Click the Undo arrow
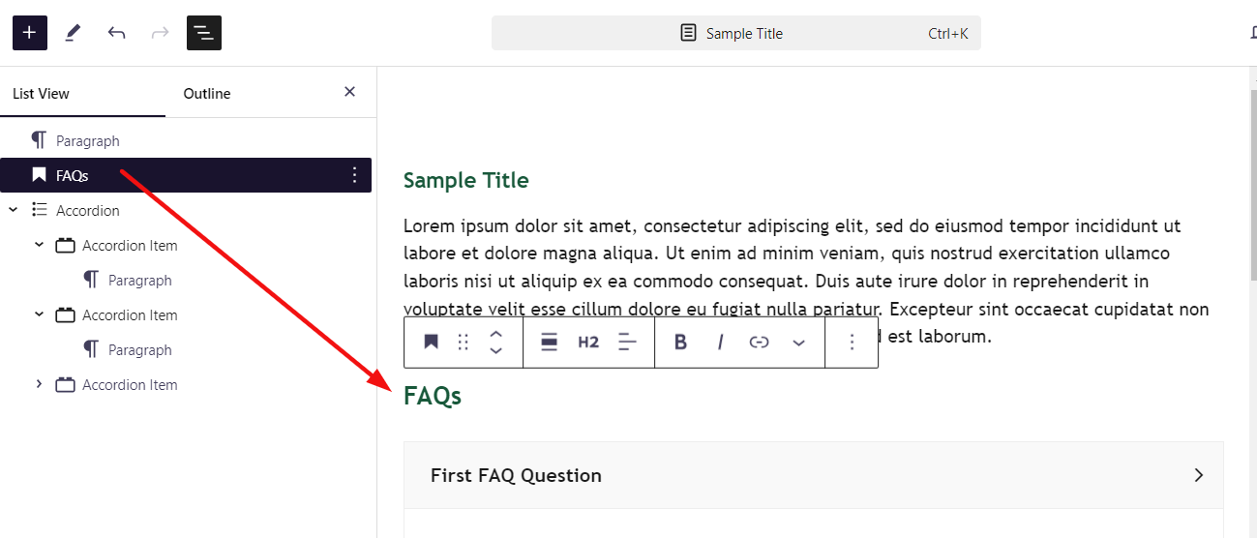Image resolution: width=1257 pixels, height=538 pixels. (117, 33)
